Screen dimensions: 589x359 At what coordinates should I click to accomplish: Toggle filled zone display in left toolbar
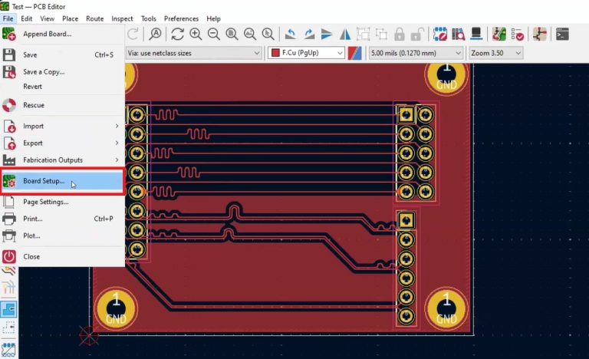pyautogui.click(x=8, y=309)
